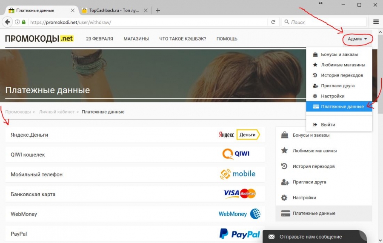Click the history icon in dropdown menu
383x243 pixels.
tap(315, 75)
